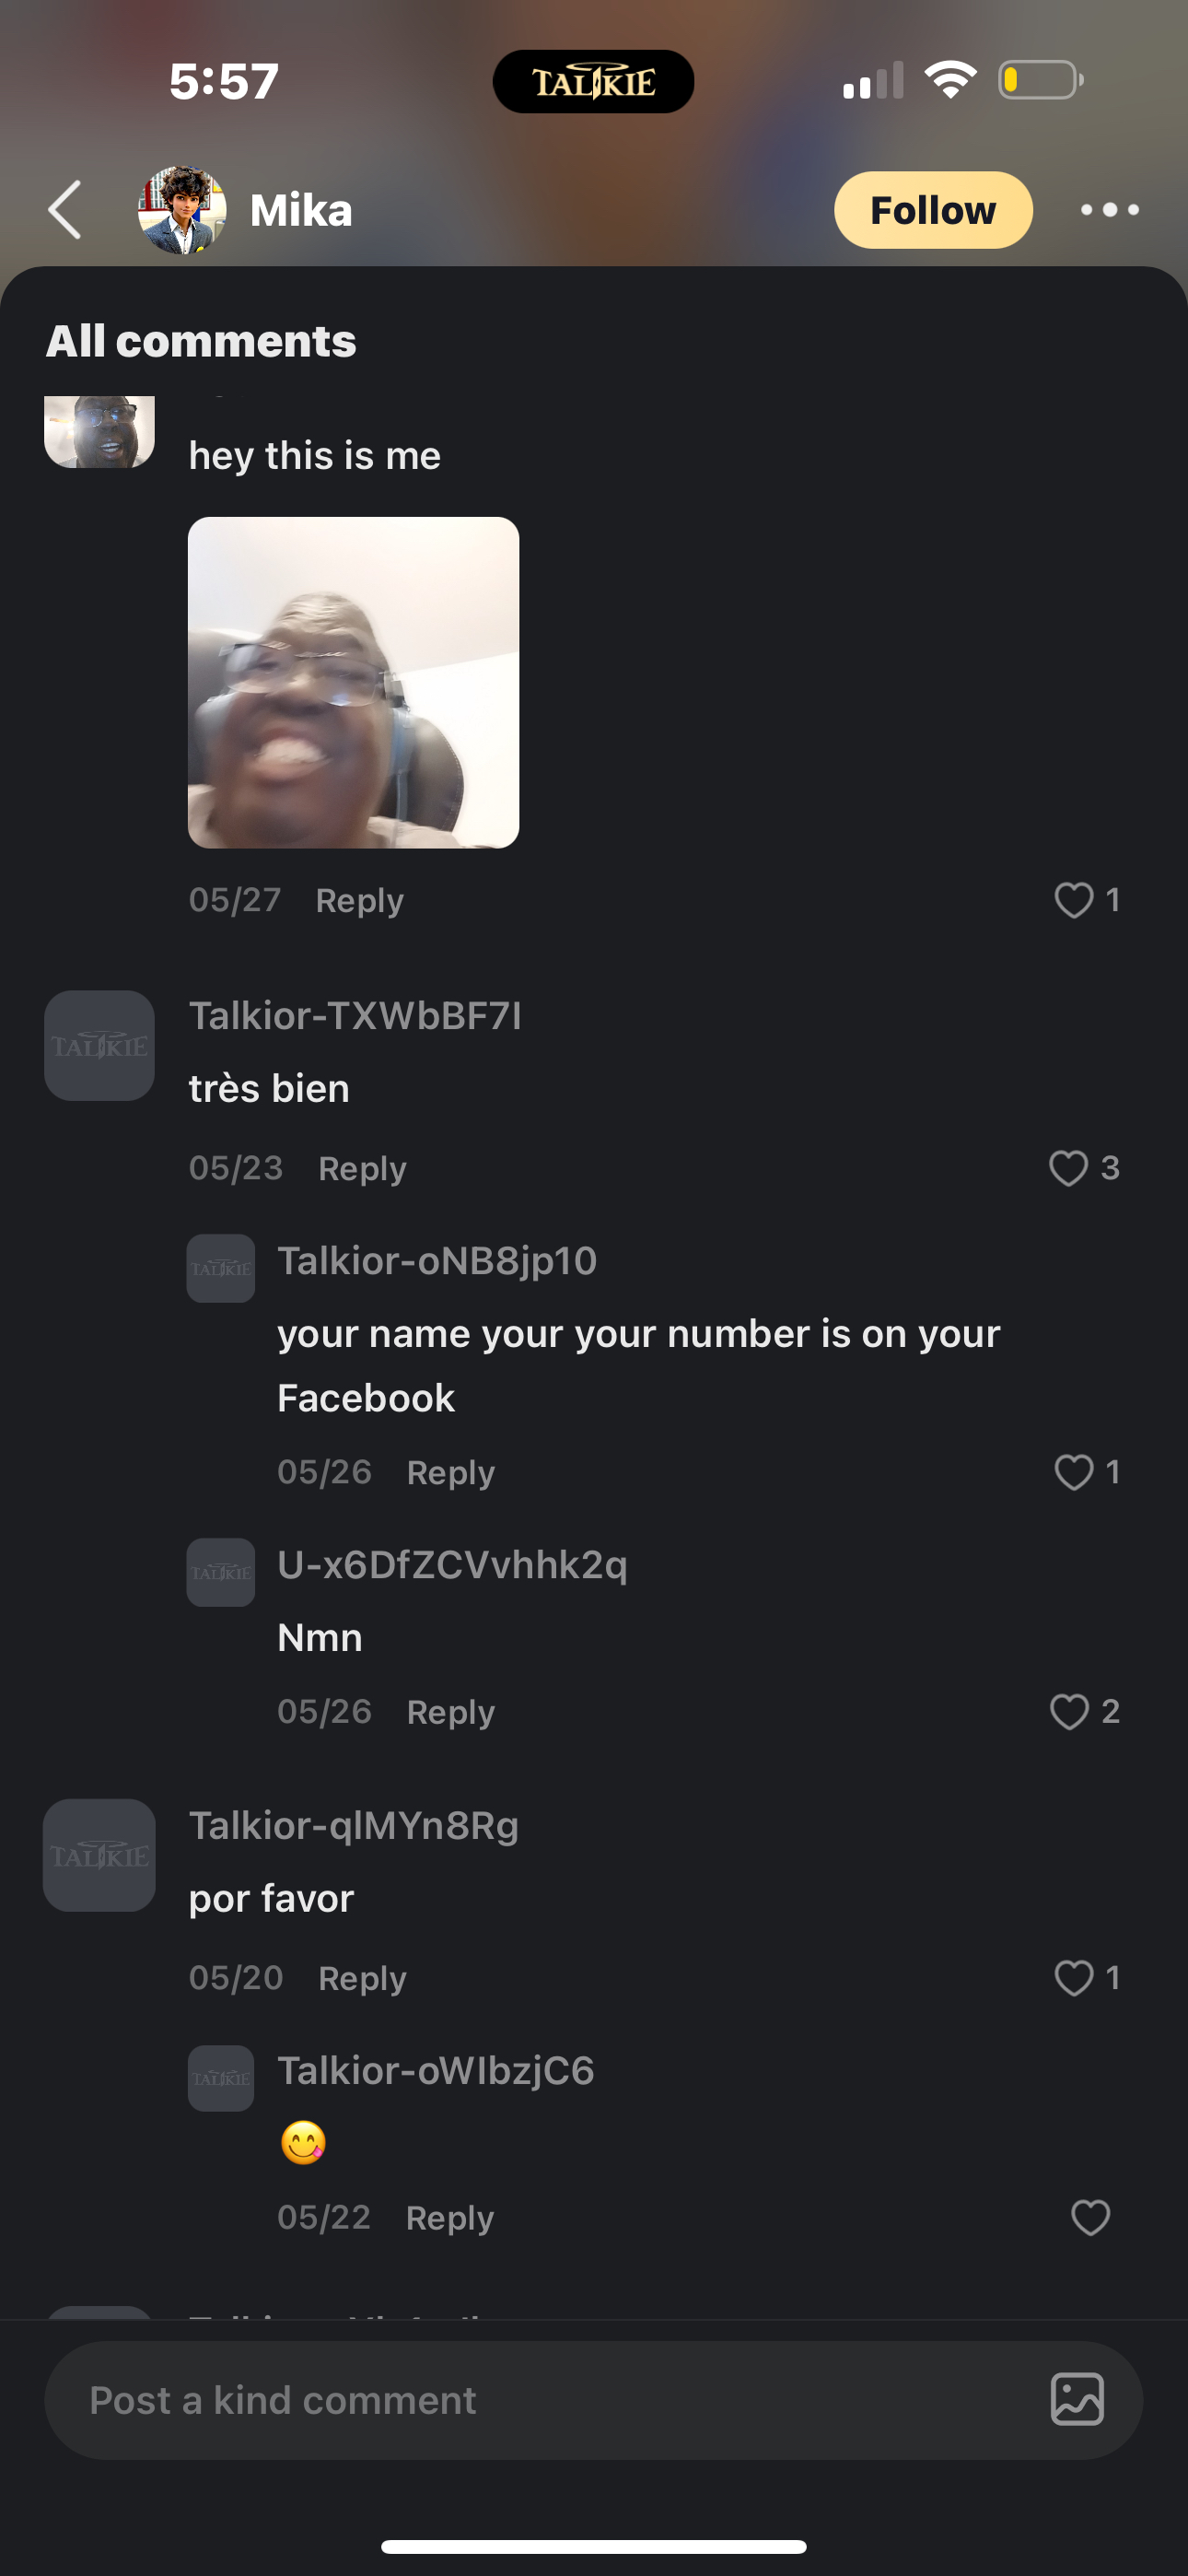The image size is (1188, 2576).
Task: Open Talkior-qlMYn8Rg's profile avatar
Action: (99, 1855)
